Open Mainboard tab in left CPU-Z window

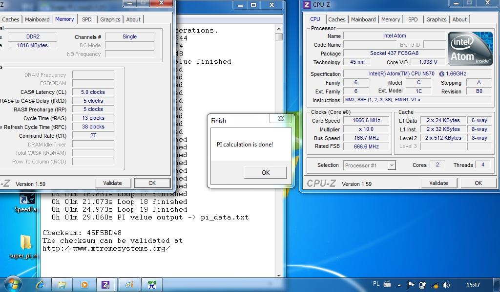[37, 19]
